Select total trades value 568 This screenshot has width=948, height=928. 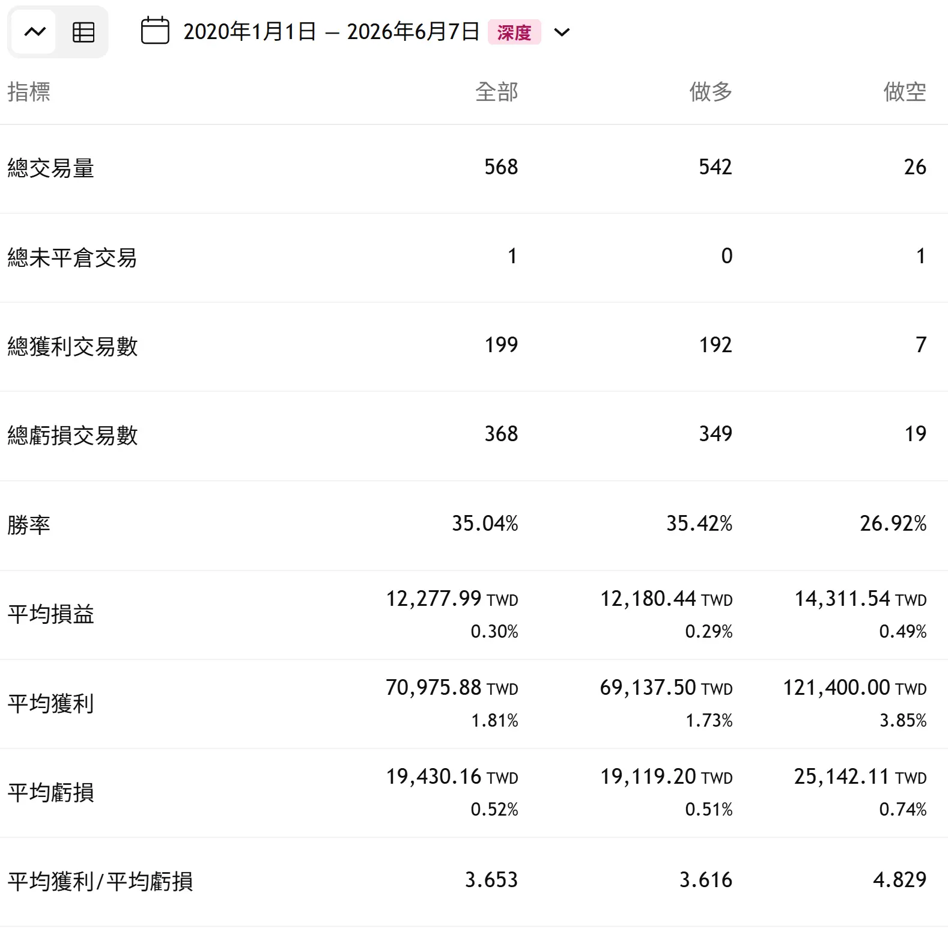click(x=501, y=167)
